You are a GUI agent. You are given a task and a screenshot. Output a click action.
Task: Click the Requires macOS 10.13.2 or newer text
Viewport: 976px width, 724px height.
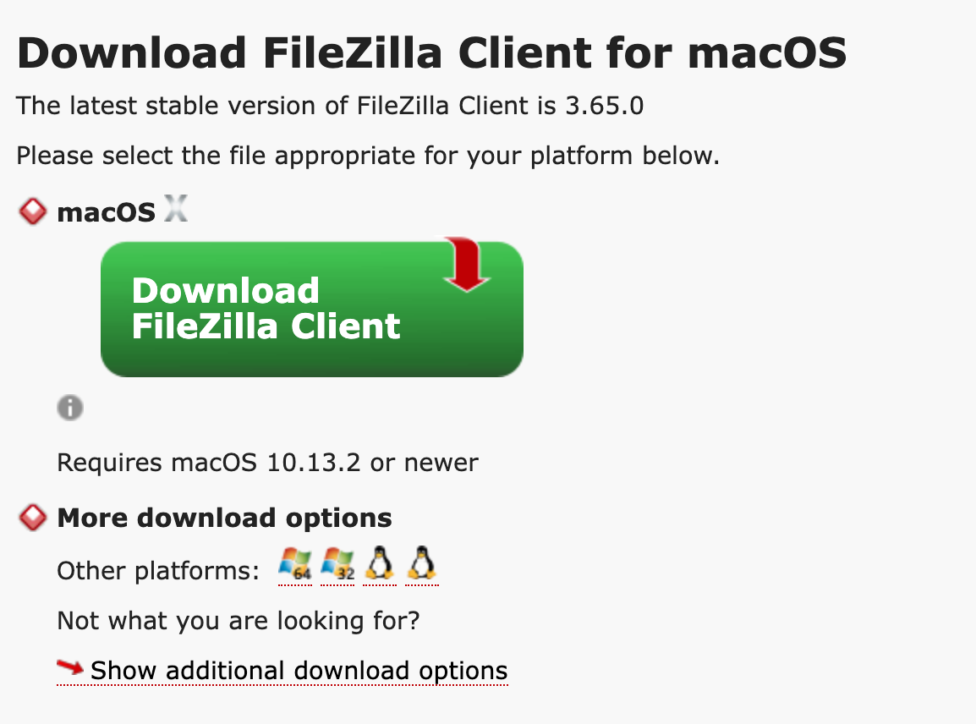266,463
